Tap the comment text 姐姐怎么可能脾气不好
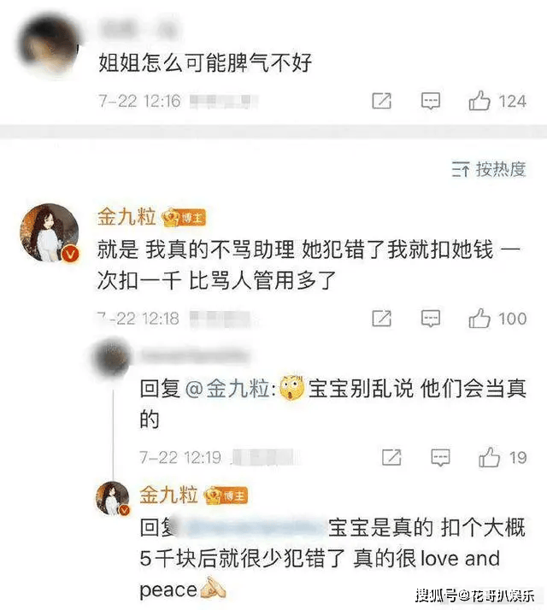 click(205, 62)
